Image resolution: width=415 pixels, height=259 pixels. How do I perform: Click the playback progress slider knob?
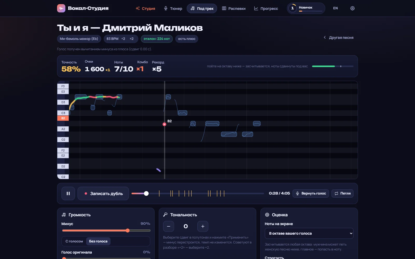pos(146,193)
